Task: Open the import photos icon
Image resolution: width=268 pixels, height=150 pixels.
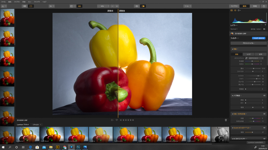Action: pyautogui.click(x=3, y=6)
